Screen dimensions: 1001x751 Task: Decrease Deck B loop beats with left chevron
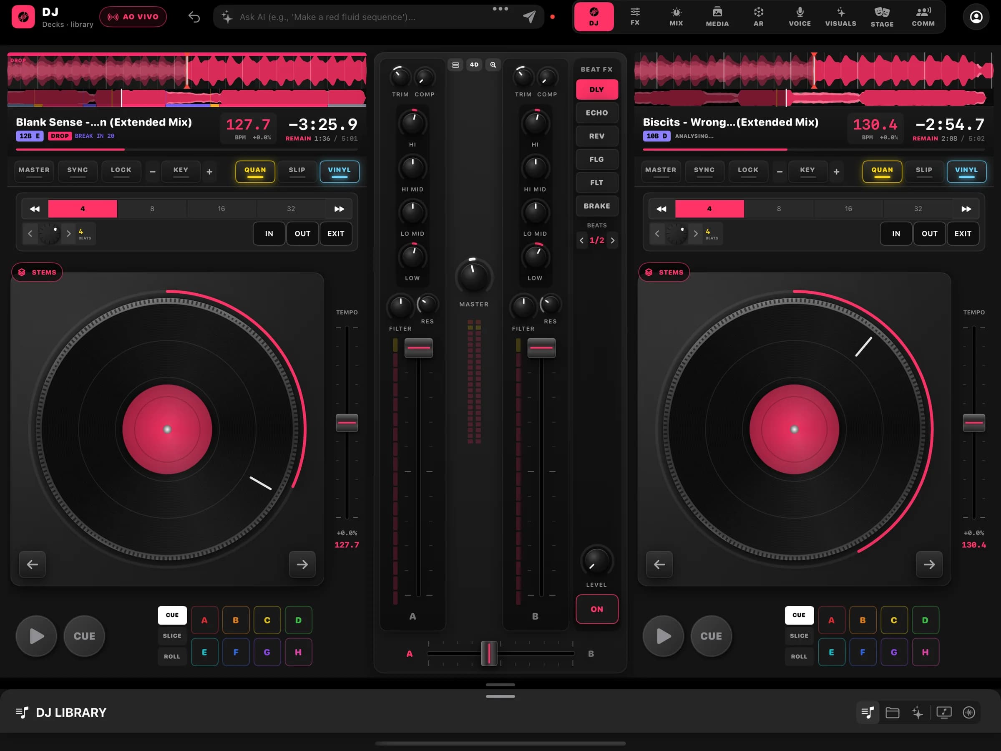point(657,234)
